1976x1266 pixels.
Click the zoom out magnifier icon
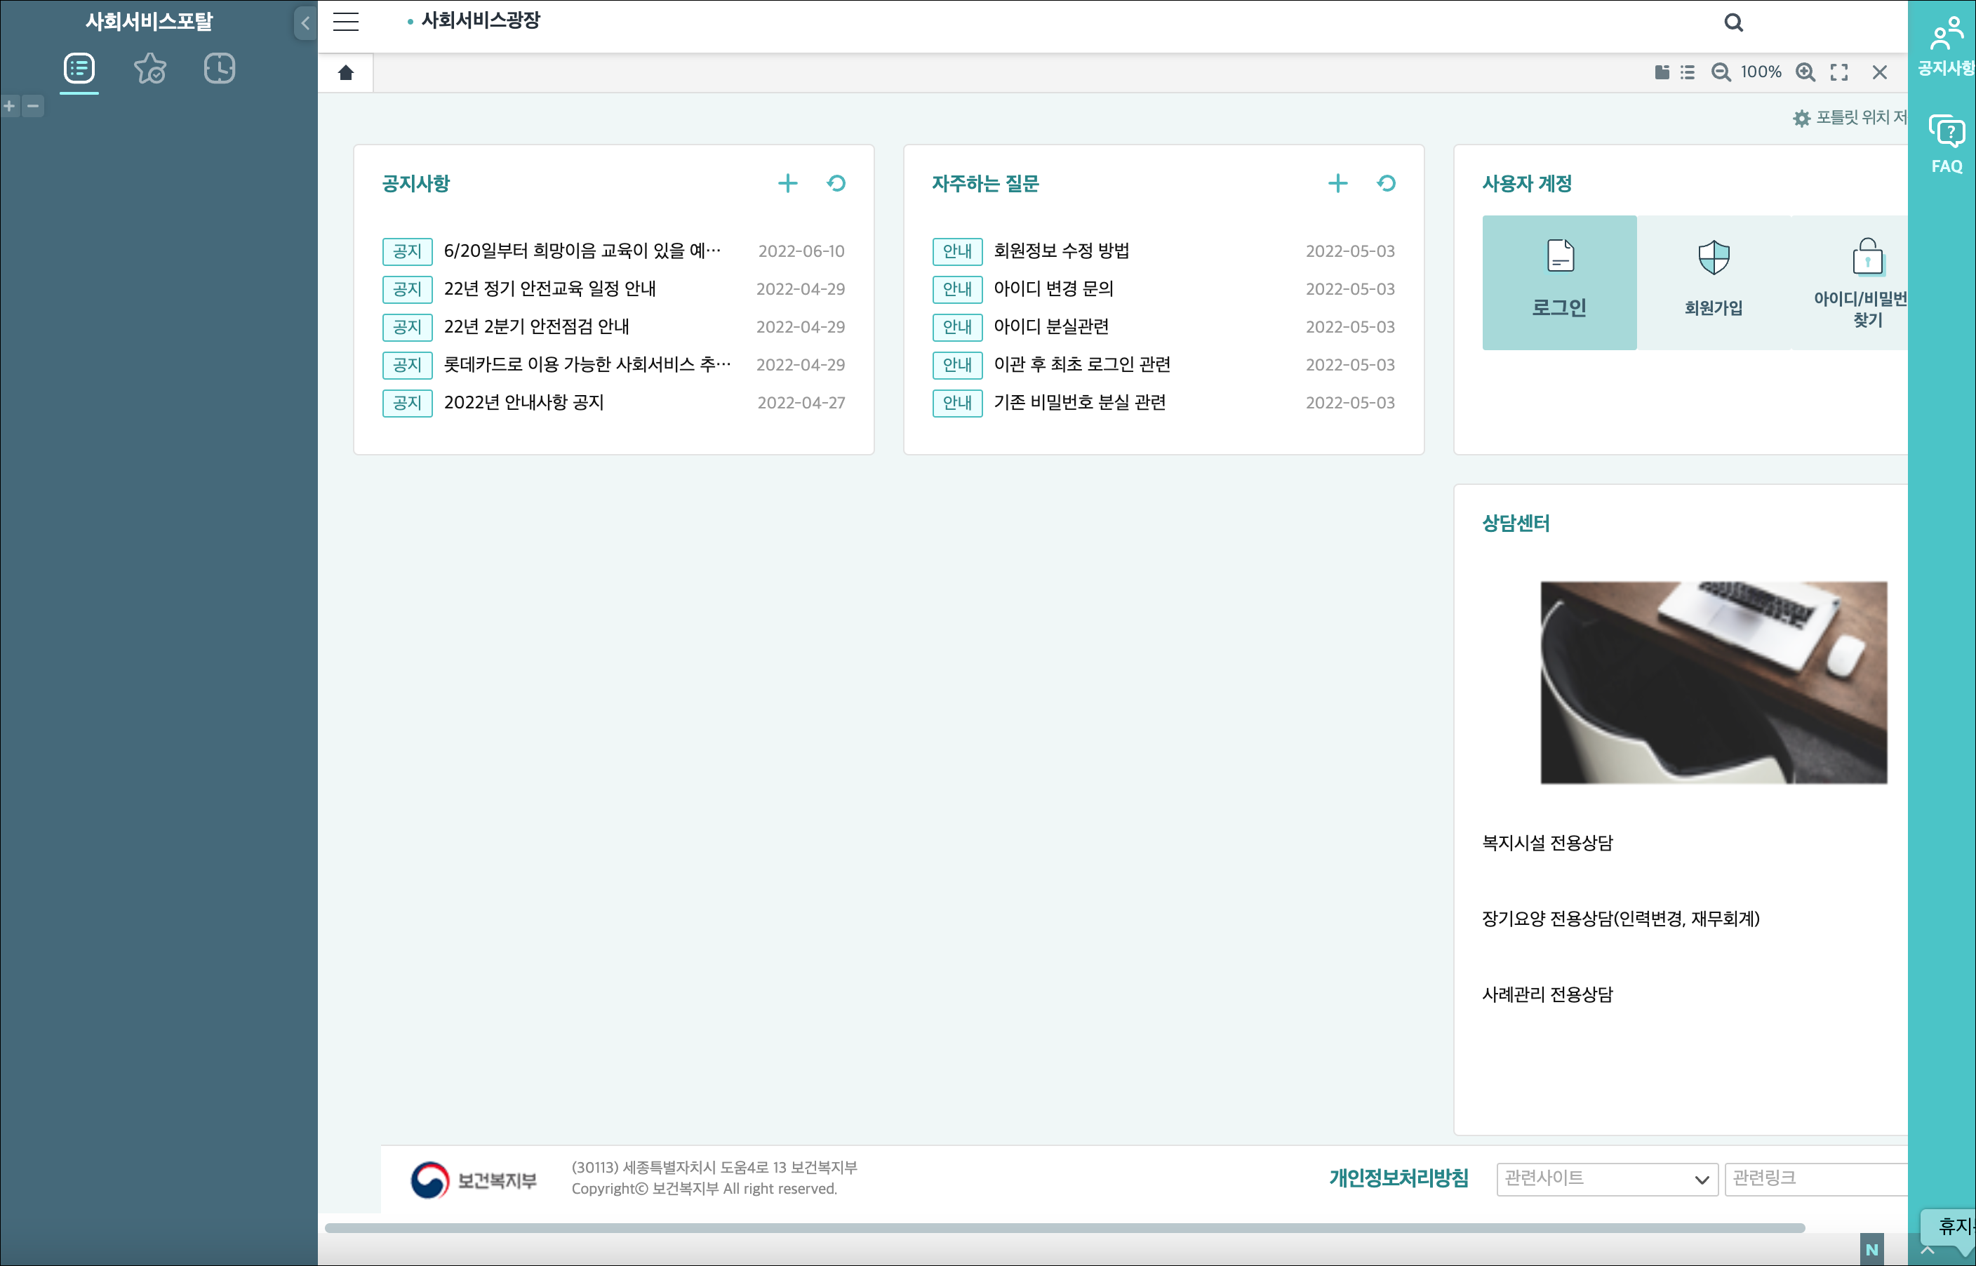[1721, 72]
